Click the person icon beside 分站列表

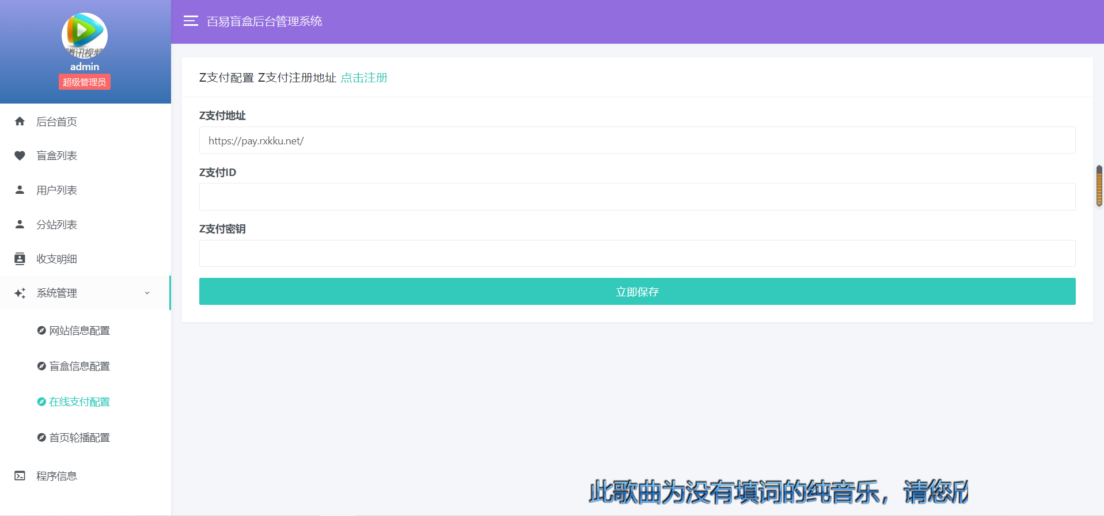pyautogui.click(x=20, y=224)
